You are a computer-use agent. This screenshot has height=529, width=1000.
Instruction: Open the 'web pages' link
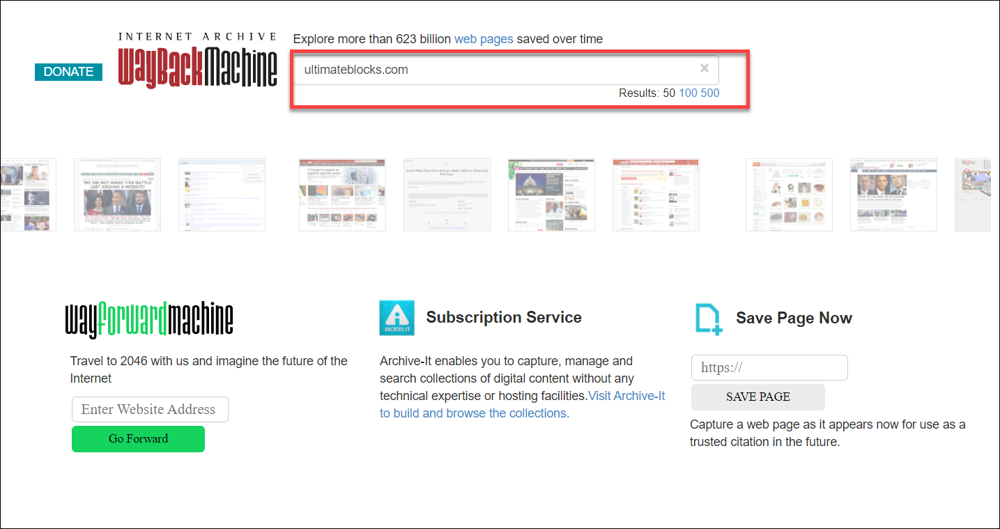click(x=484, y=39)
